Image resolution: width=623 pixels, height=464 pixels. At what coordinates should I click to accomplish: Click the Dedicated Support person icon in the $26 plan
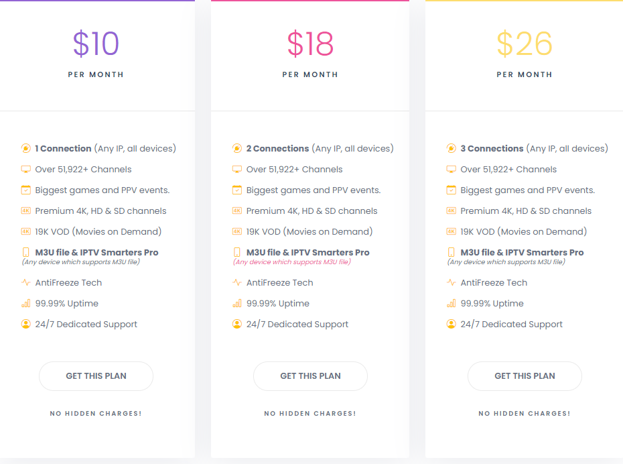point(451,325)
